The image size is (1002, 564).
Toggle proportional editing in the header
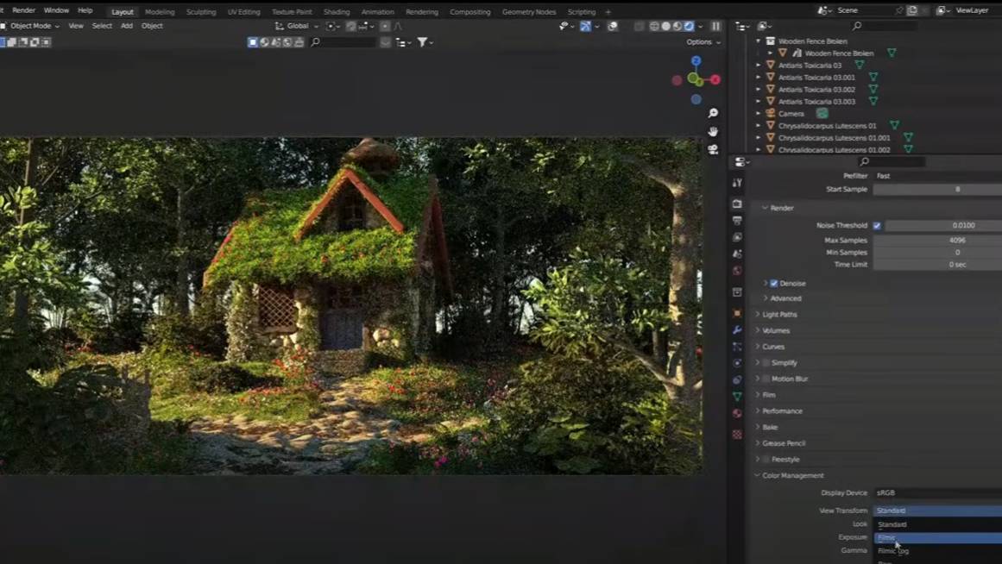385,26
